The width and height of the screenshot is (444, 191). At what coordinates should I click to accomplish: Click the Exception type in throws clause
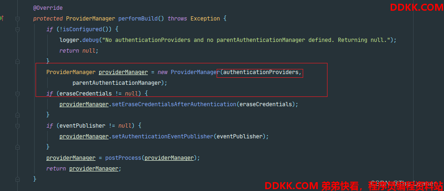click(205, 19)
